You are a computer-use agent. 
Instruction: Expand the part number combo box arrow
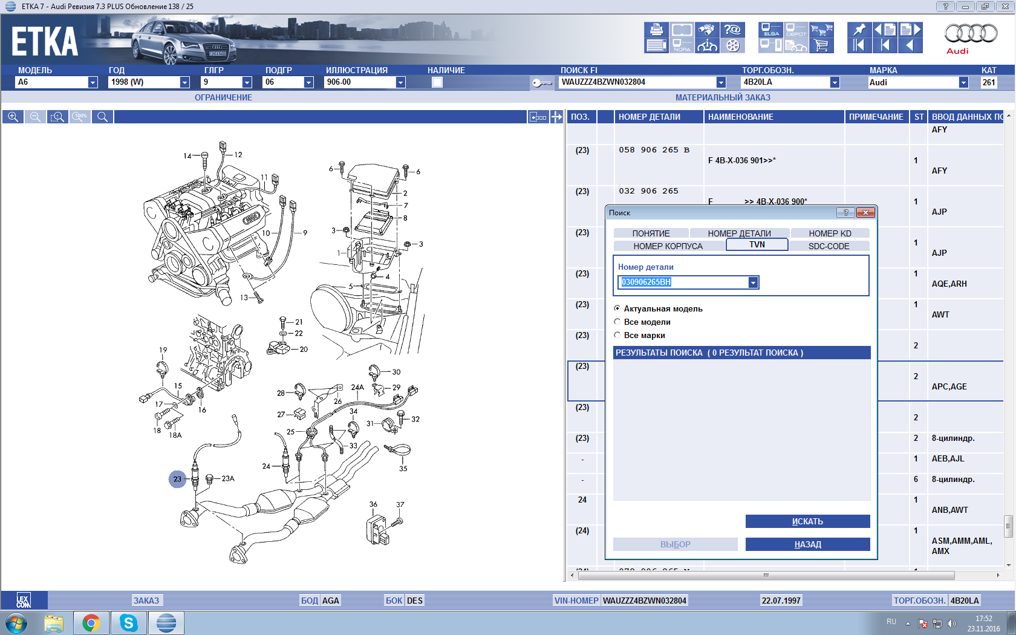click(x=753, y=282)
